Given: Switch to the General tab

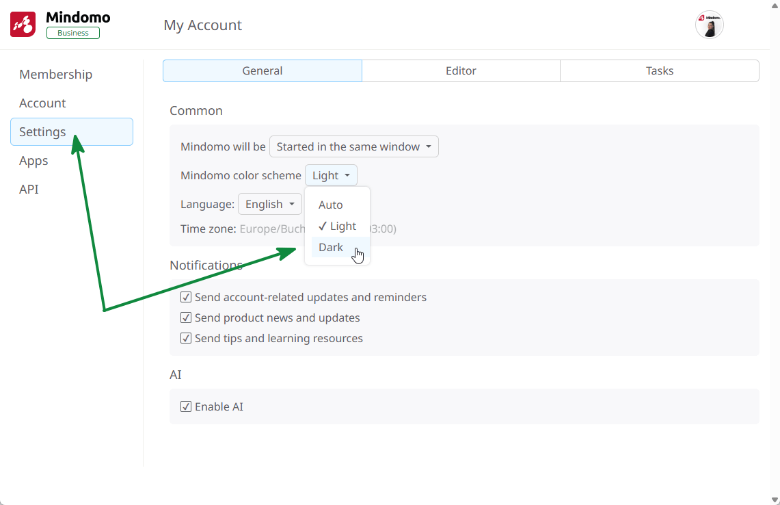Looking at the screenshot, I should (x=262, y=70).
